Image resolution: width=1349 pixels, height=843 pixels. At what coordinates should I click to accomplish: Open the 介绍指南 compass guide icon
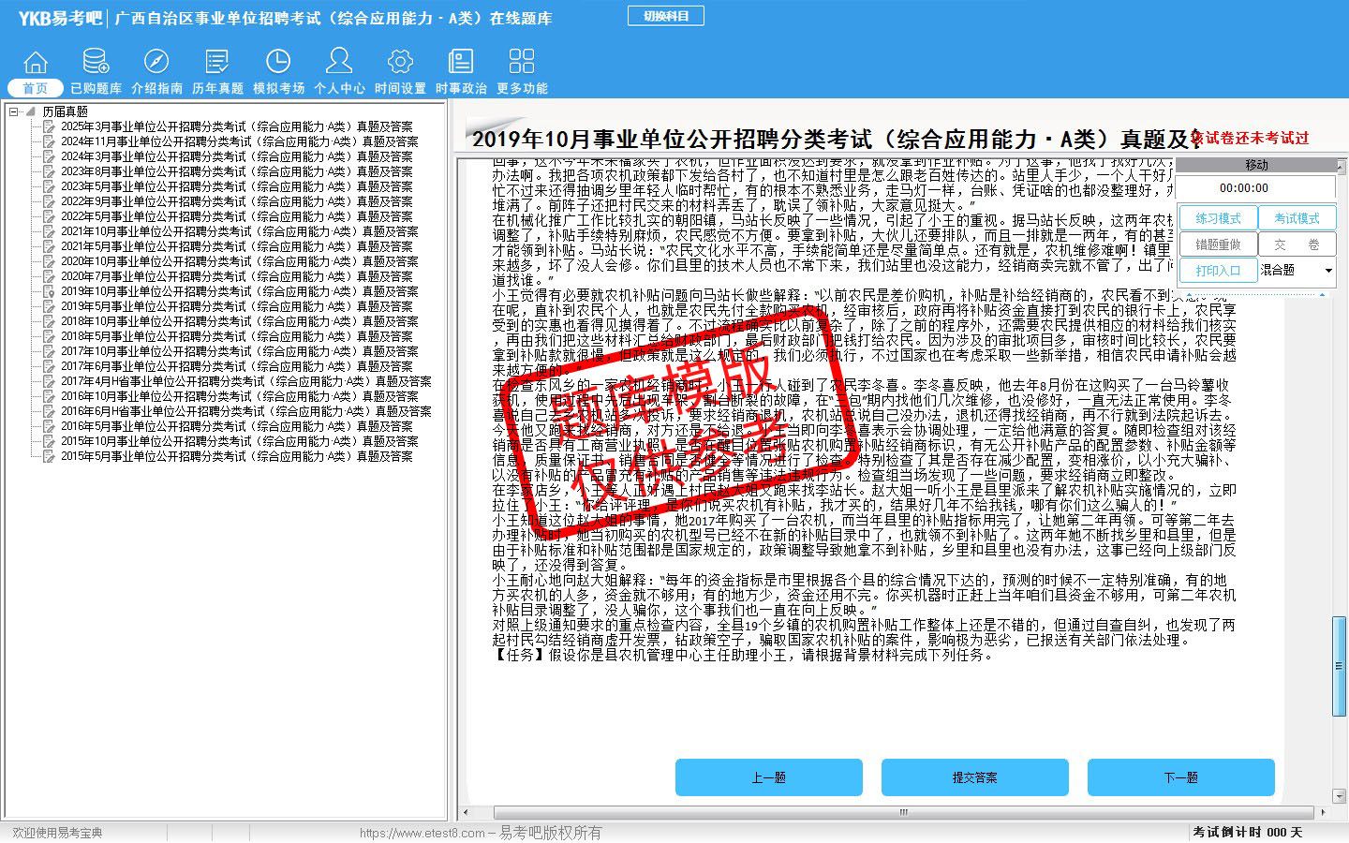(x=156, y=63)
